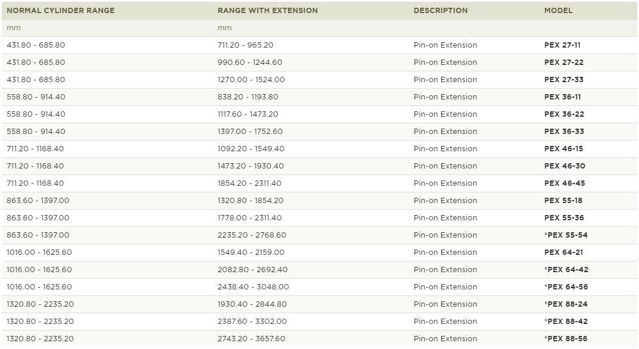Select model PEX 27-33
This screenshot has width=639, height=349.
(x=564, y=79)
